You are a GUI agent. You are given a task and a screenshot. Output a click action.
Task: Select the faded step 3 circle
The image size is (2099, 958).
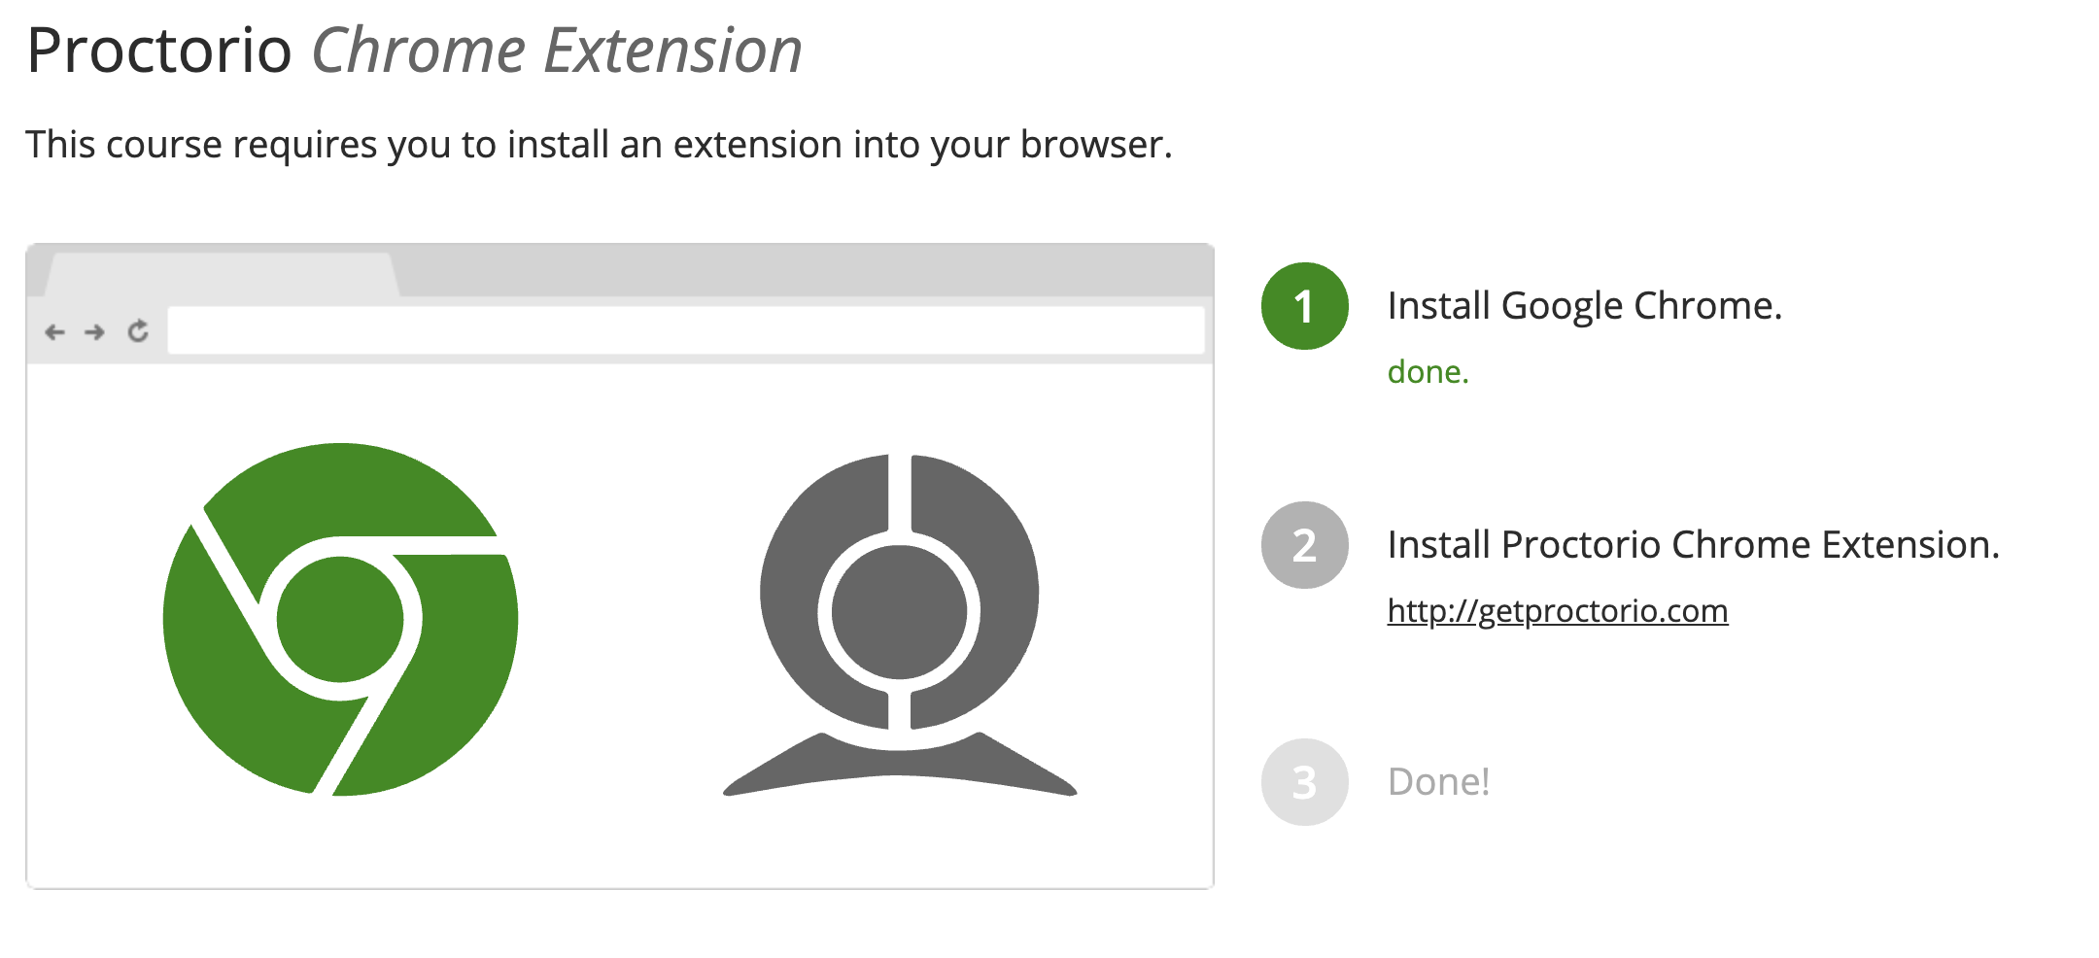[x=1304, y=782]
